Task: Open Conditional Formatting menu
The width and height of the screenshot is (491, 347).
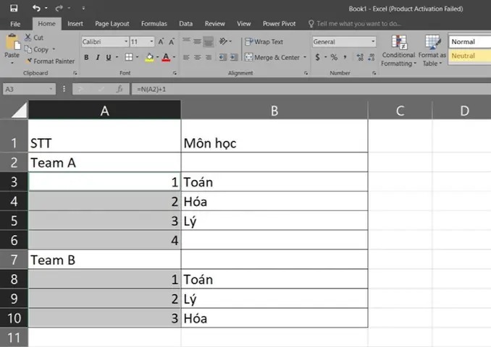Action: pyautogui.click(x=398, y=50)
